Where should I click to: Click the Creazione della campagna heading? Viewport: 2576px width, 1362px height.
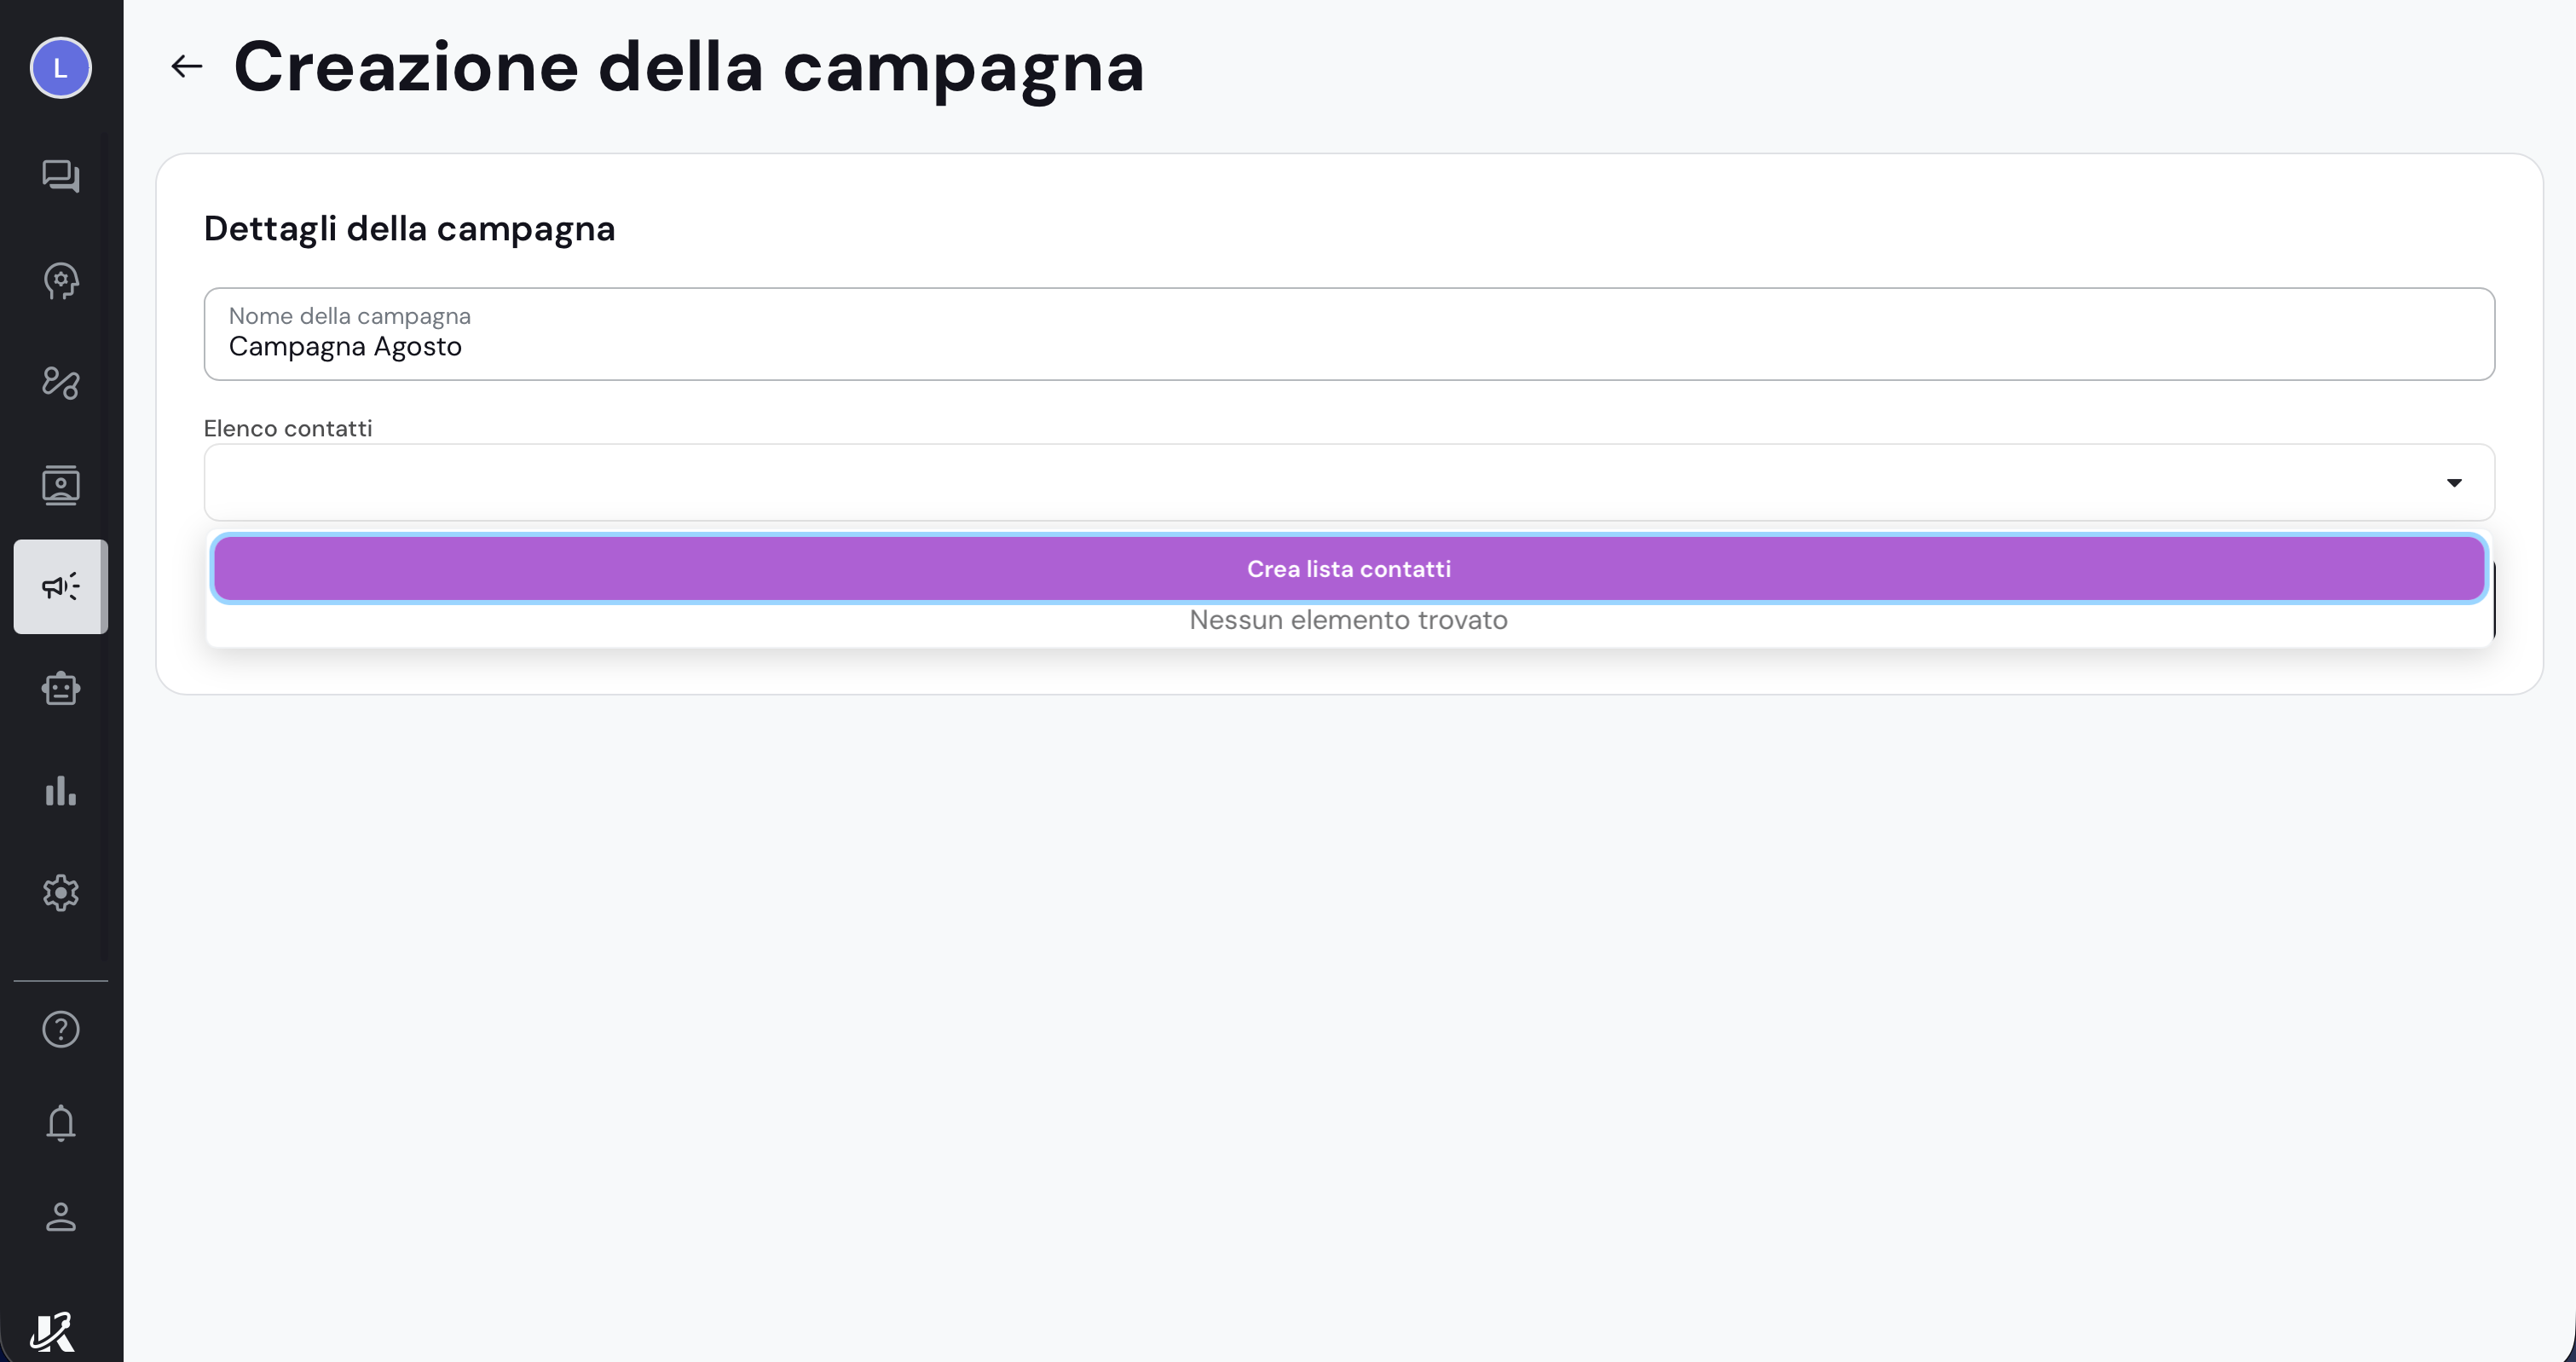[x=689, y=67]
